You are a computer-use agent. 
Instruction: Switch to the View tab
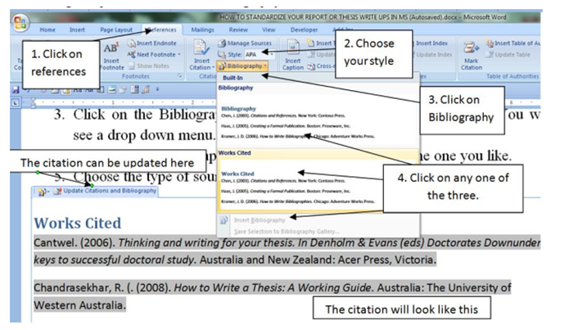tap(269, 29)
